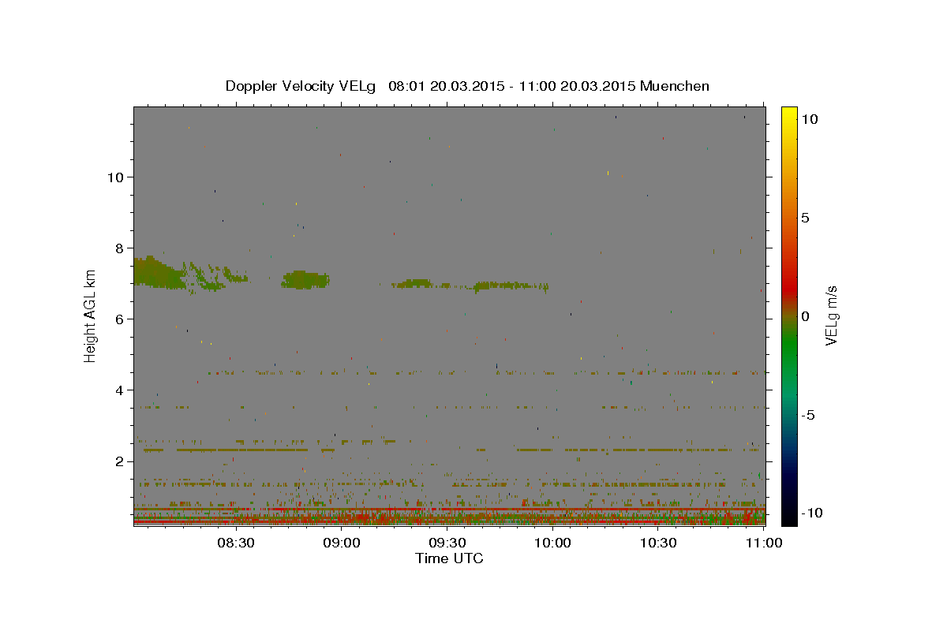Screen dimensions: 947x631
Task: Click the thin cloud layer at 7 km near 09:45
Action: pos(509,286)
